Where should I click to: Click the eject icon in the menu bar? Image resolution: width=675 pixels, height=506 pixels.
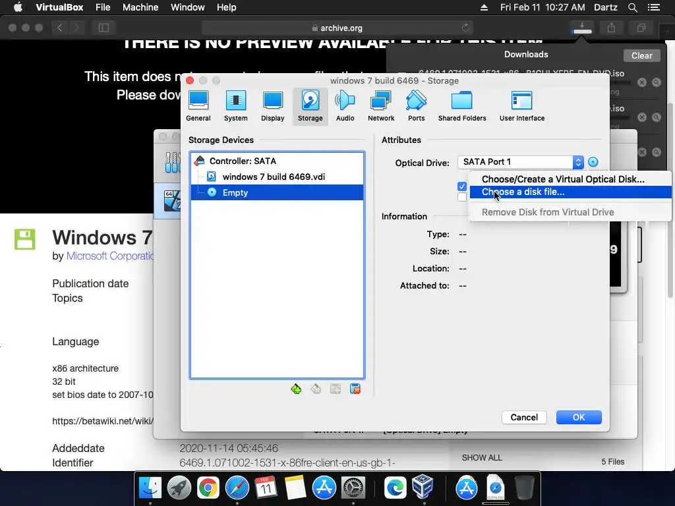point(484,7)
